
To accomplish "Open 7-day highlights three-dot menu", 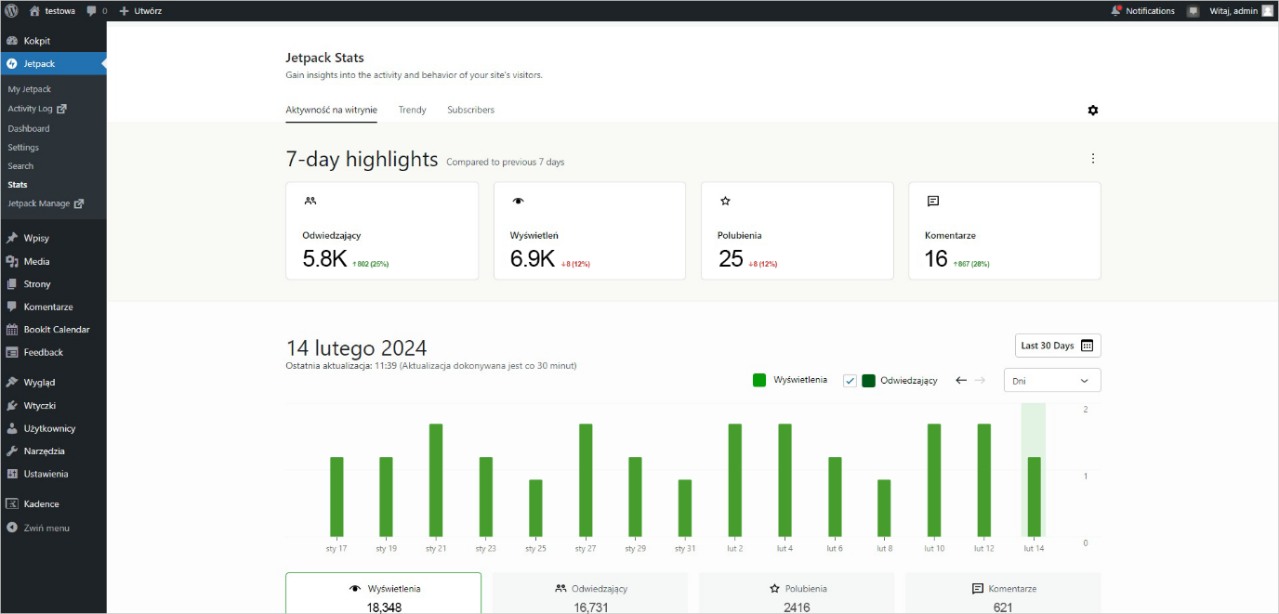I will point(1093,159).
